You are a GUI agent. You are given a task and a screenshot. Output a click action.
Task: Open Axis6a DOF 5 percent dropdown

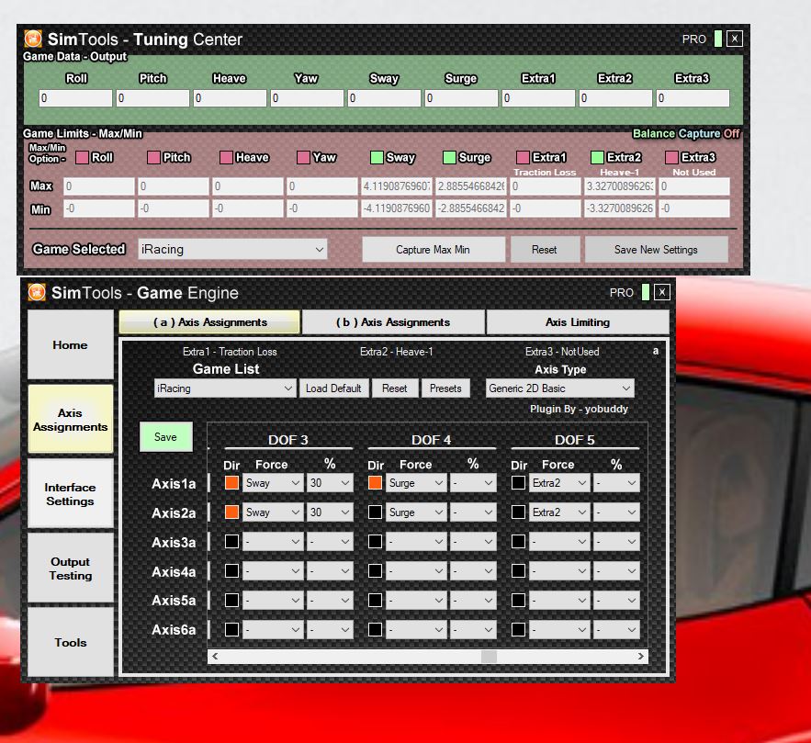click(616, 630)
